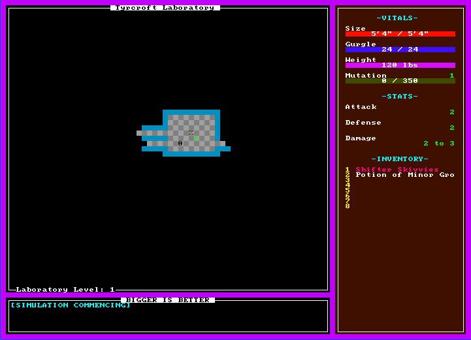Click the Defense stat label
Viewport: 471px width, 340px height.
tap(363, 123)
